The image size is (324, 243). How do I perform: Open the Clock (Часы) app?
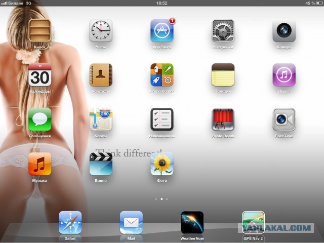click(101, 30)
